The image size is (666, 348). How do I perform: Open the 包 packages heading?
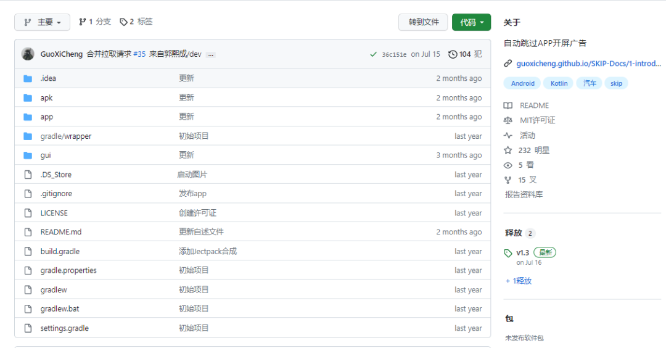pyautogui.click(x=509, y=318)
